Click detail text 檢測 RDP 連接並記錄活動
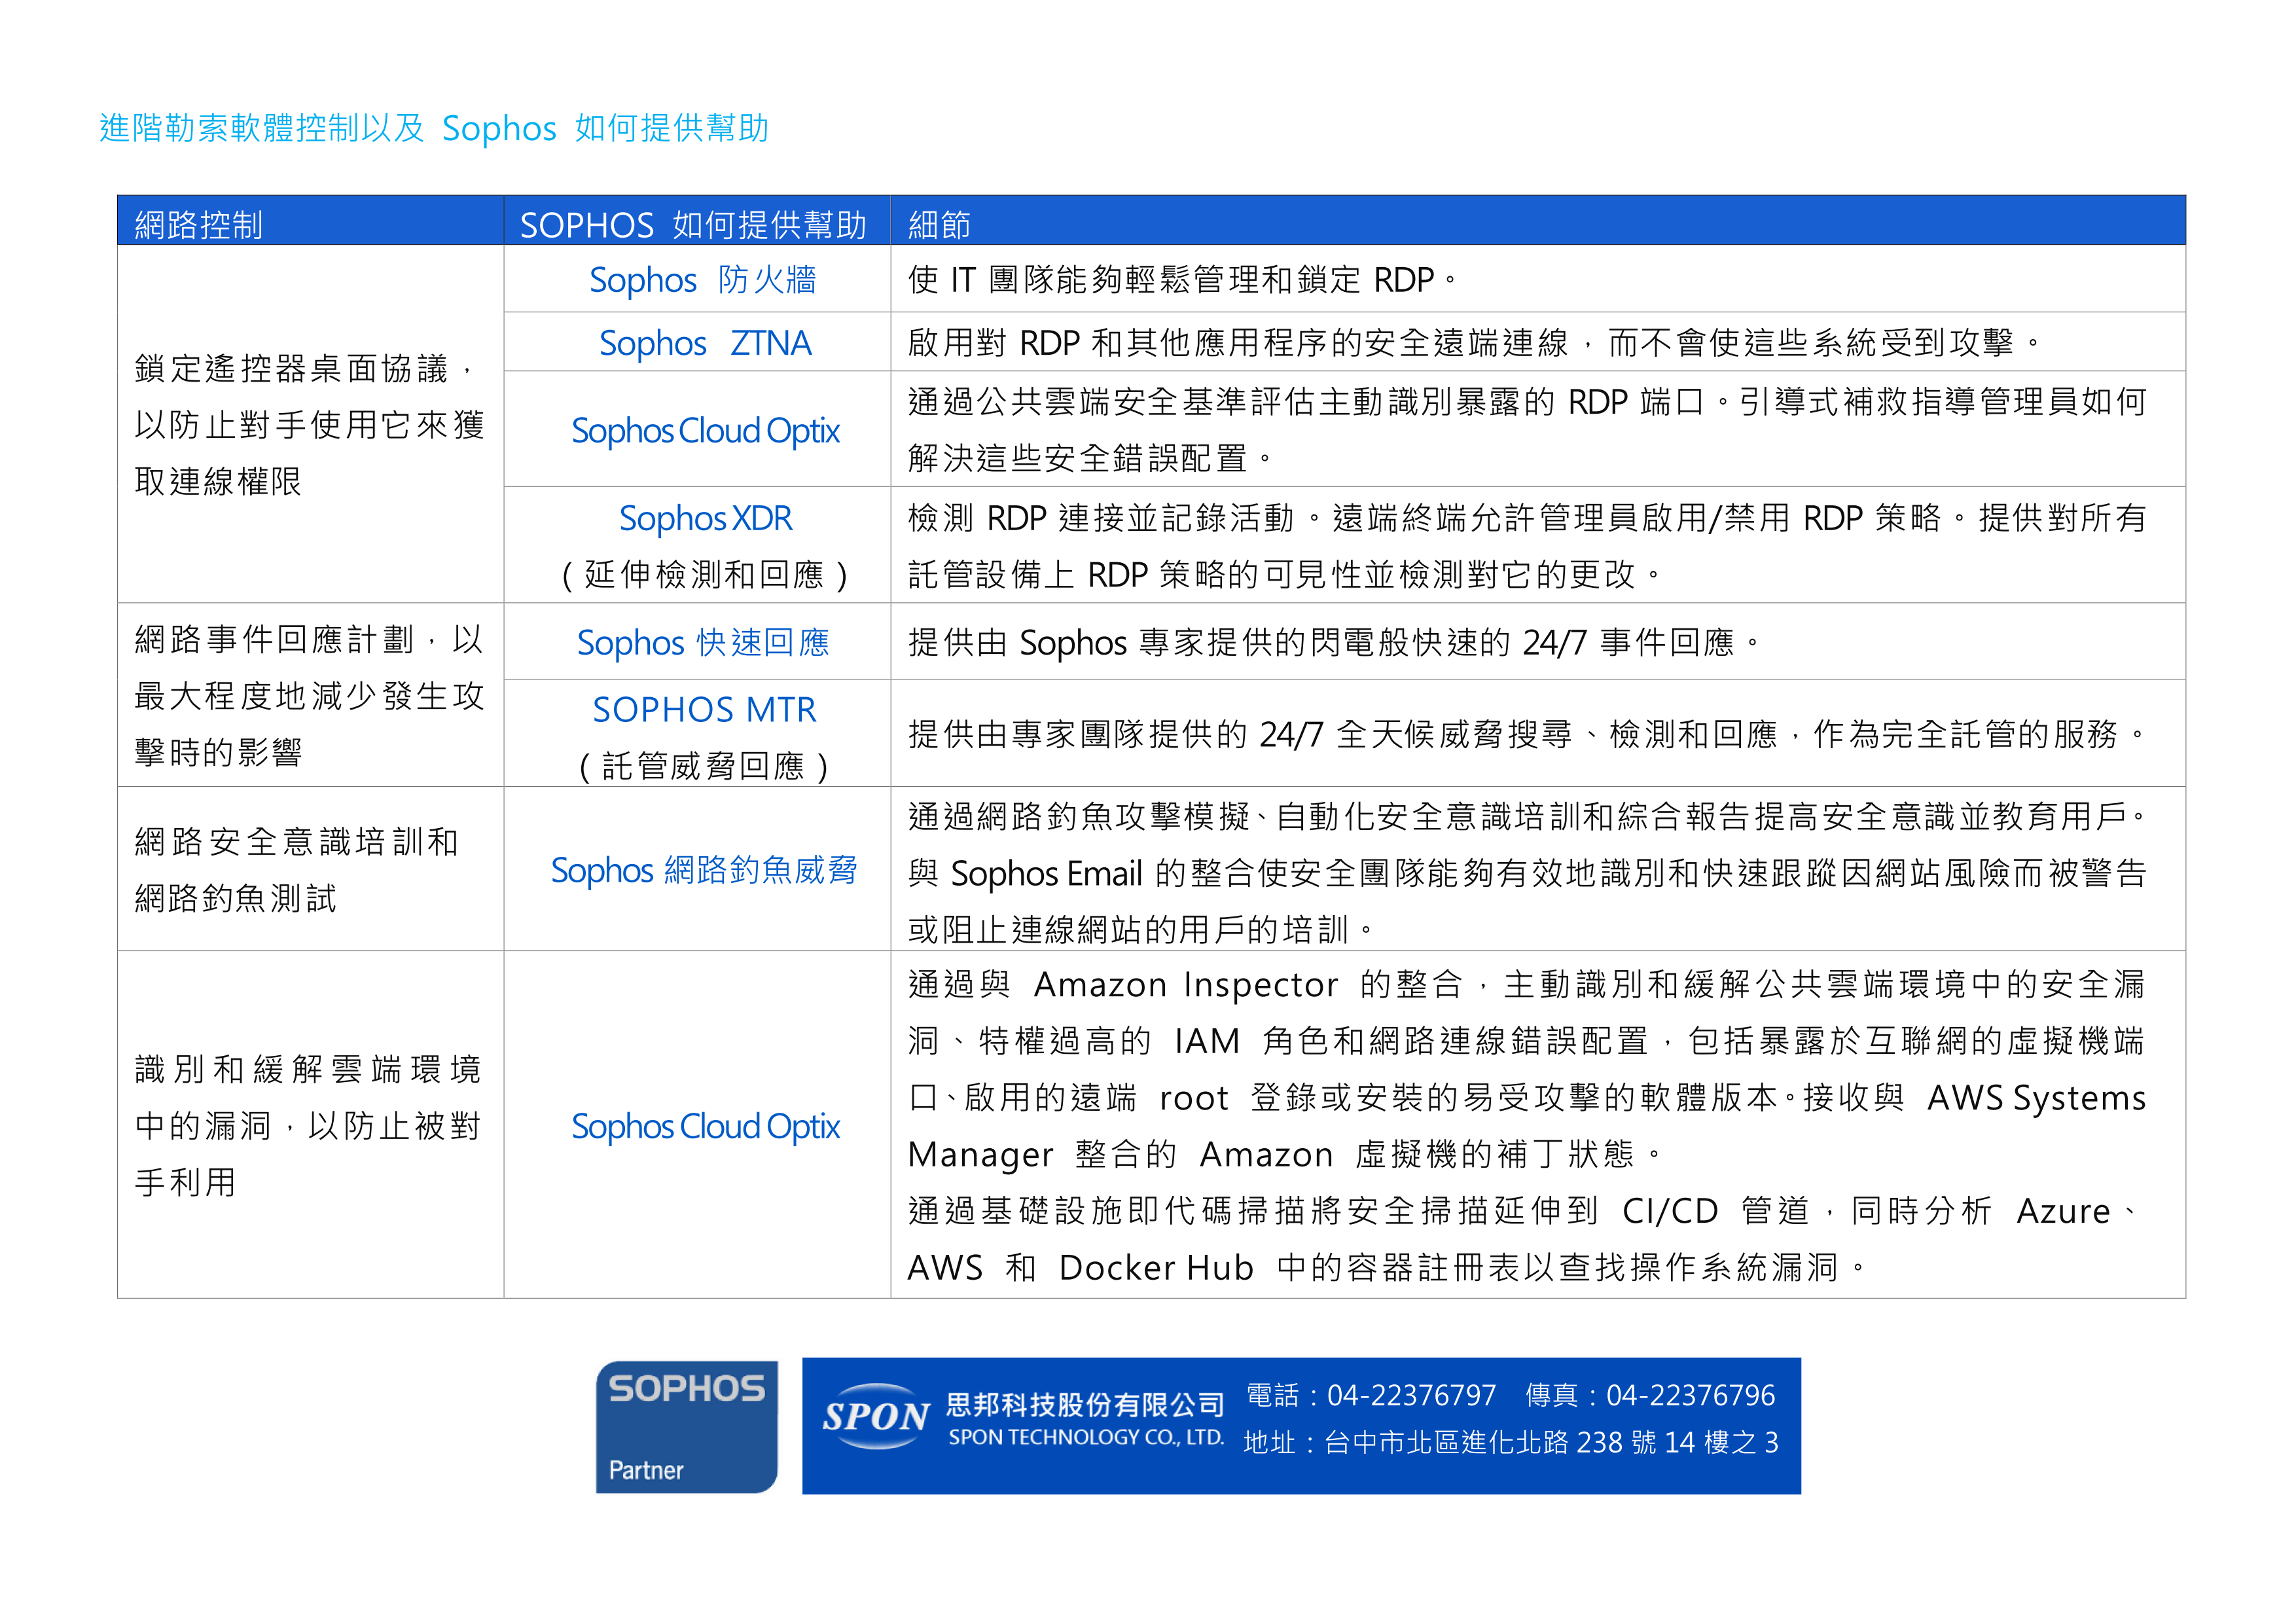Image resolution: width=2296 pixels, height=1624 pixels. 1527,518
